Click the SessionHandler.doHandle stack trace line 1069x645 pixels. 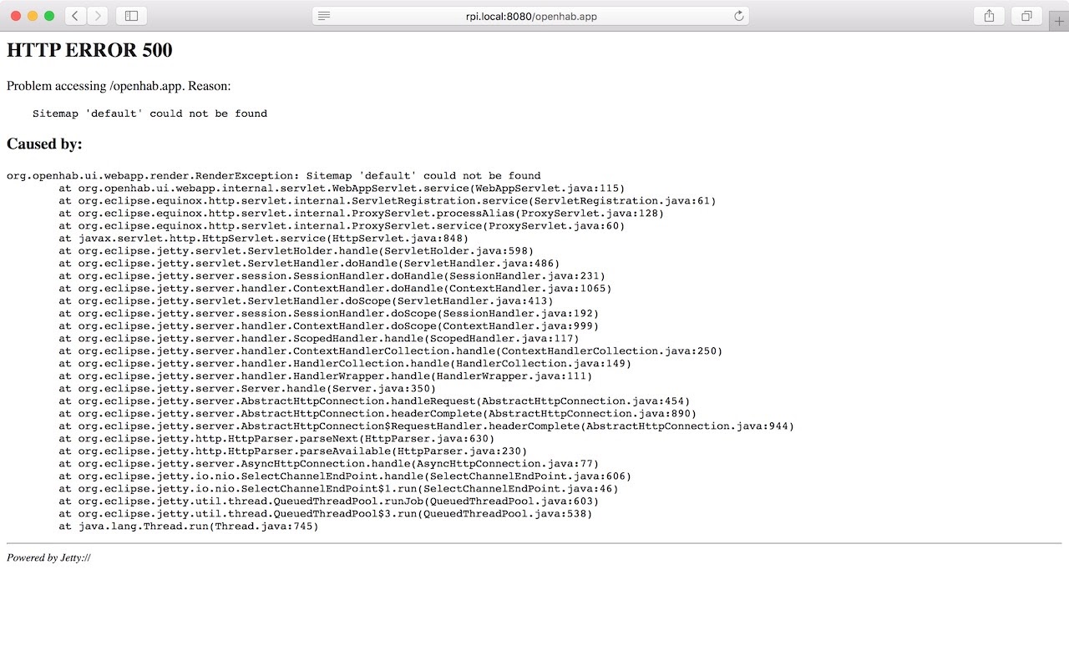point(332,276)
